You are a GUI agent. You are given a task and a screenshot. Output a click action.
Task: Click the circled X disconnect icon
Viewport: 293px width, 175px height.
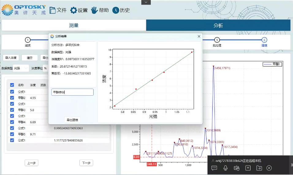(x=269, y=168)
